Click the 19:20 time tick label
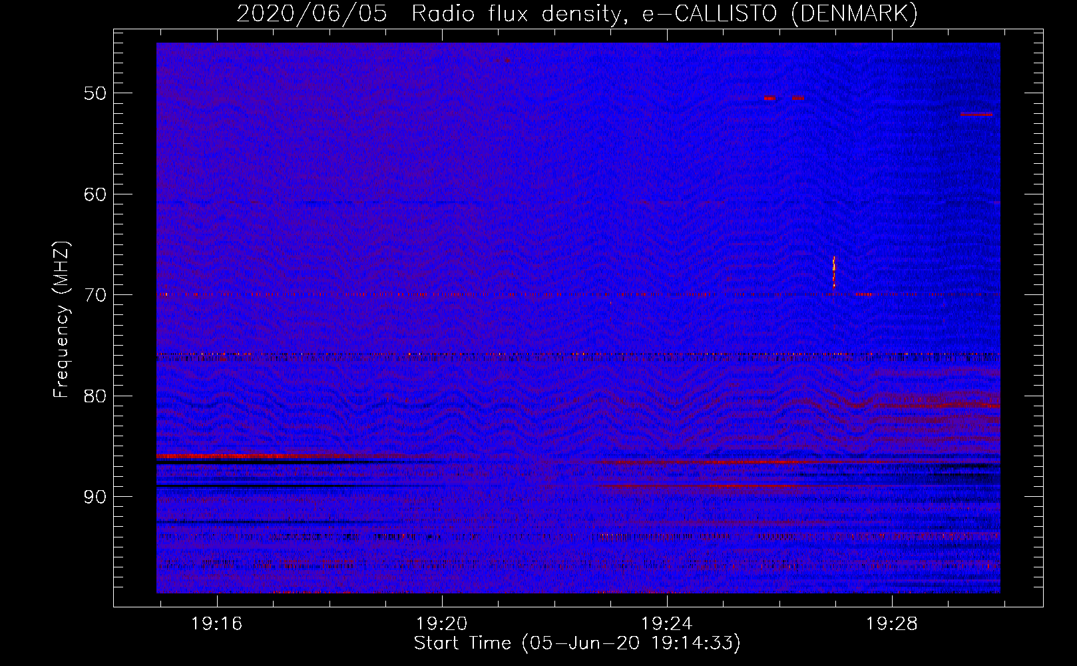 (x=441, y=624)
